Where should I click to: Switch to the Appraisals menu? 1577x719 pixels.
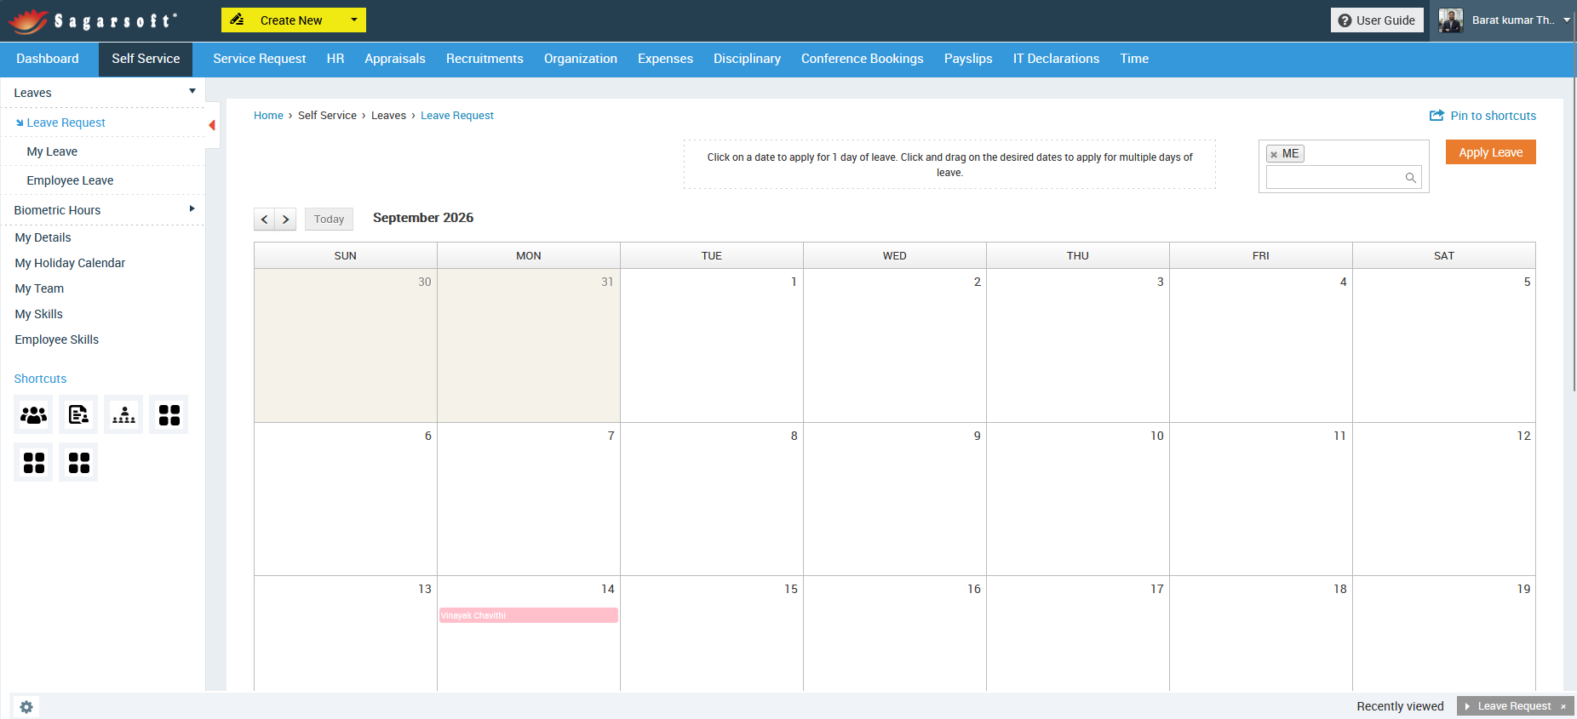(395, 59)
